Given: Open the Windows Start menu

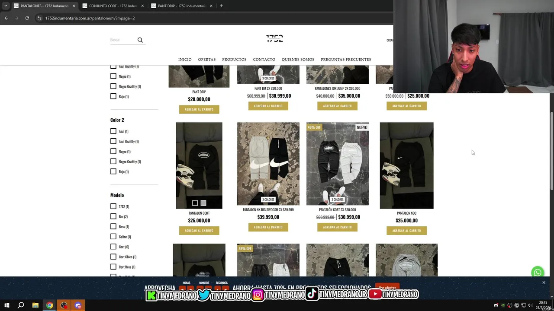Looking at the screenshot, I should point(6,305).
